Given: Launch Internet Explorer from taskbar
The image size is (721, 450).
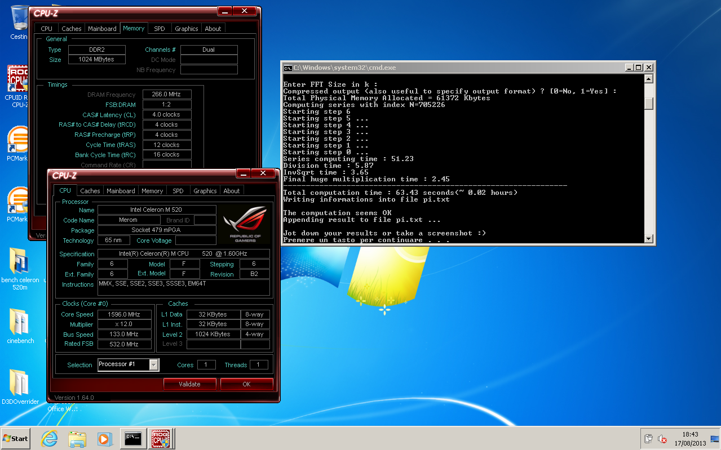Looking at the screenshot, I should (x=50, y=438).
